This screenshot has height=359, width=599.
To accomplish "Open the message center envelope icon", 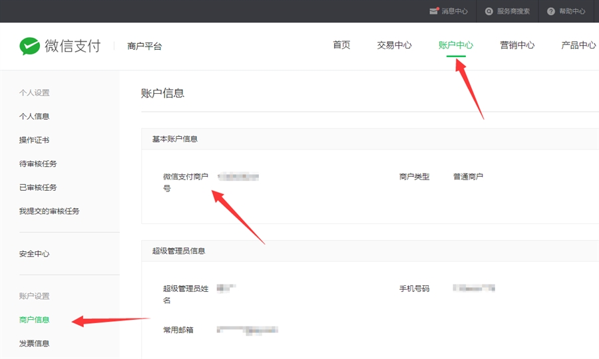I will pyautogui.click(x=434, y=11).
